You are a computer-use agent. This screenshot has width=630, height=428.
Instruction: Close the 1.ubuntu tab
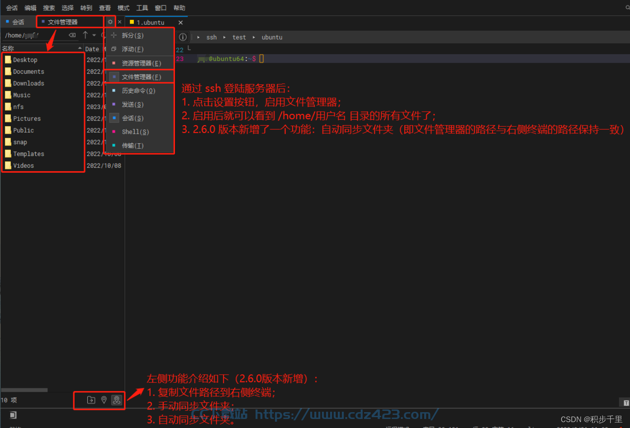pyautogui.click(x=180, y=22)
